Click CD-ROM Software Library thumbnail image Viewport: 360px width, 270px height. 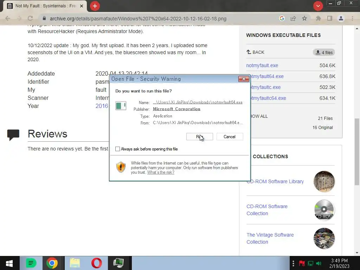pyautogui.click(x=324, y=181)
